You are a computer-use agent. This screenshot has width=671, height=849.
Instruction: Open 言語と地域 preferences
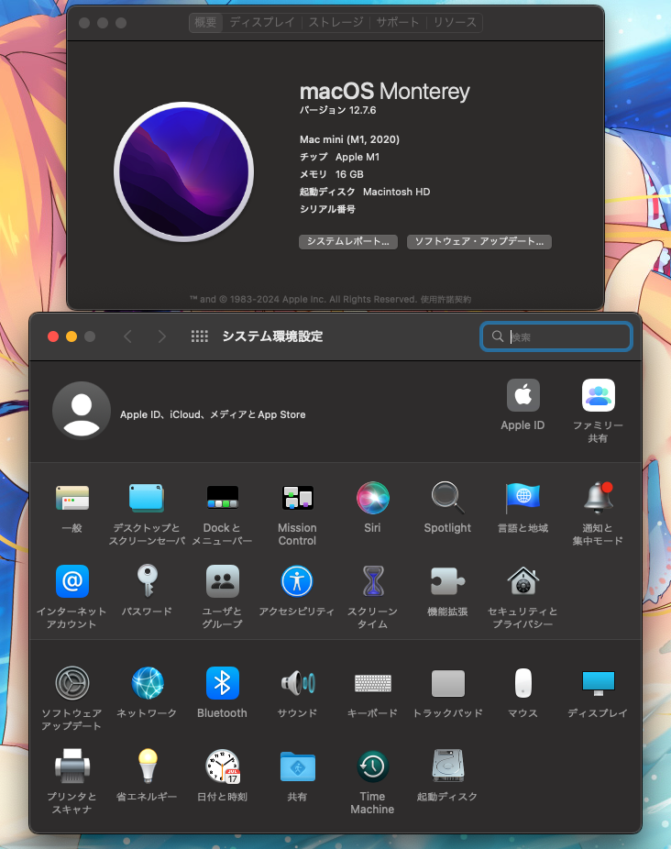pos(522,498)
